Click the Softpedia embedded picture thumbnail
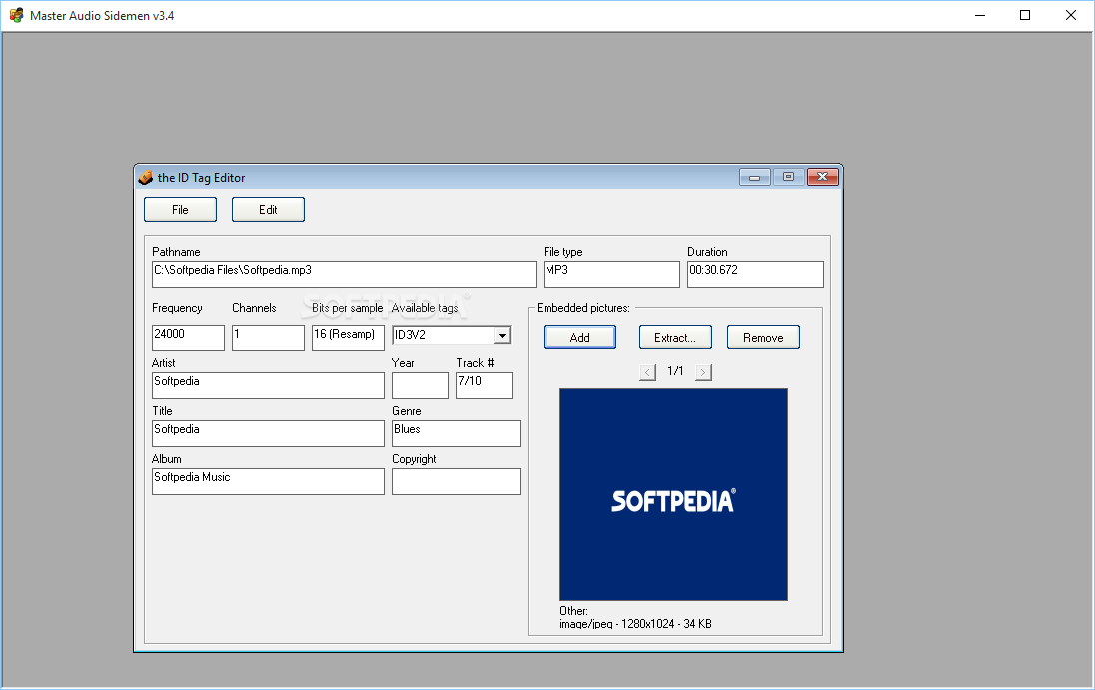The image size is (1095, 690). (x=674, y=494)
